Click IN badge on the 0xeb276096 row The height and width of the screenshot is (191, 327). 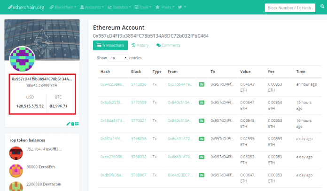coord(202,157)
